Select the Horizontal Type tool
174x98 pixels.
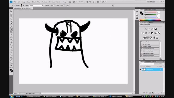[11, 50]
